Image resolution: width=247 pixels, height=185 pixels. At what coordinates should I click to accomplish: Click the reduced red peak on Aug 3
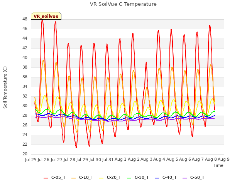point(146,62)
